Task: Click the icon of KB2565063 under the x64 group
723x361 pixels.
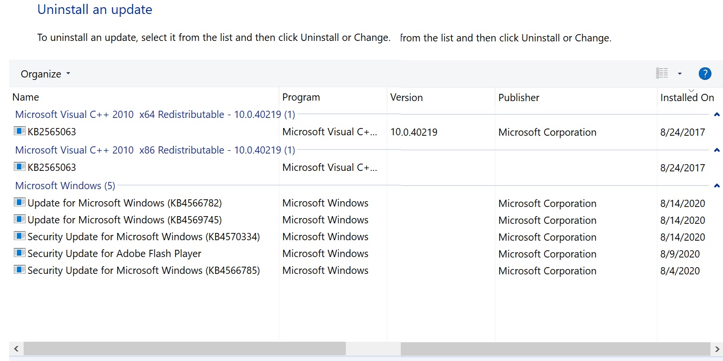Action: click(19, 131)
